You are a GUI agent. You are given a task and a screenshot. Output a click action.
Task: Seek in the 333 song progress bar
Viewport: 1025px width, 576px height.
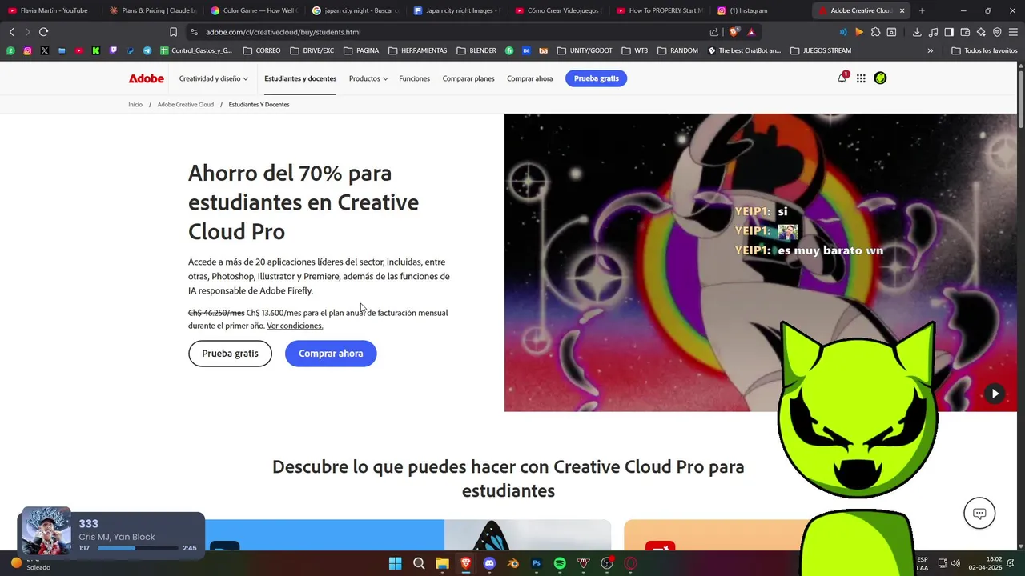click(x=138, y=549)
